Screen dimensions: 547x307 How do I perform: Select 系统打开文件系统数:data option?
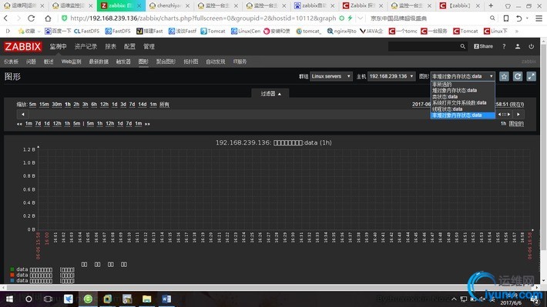(462, 103)
